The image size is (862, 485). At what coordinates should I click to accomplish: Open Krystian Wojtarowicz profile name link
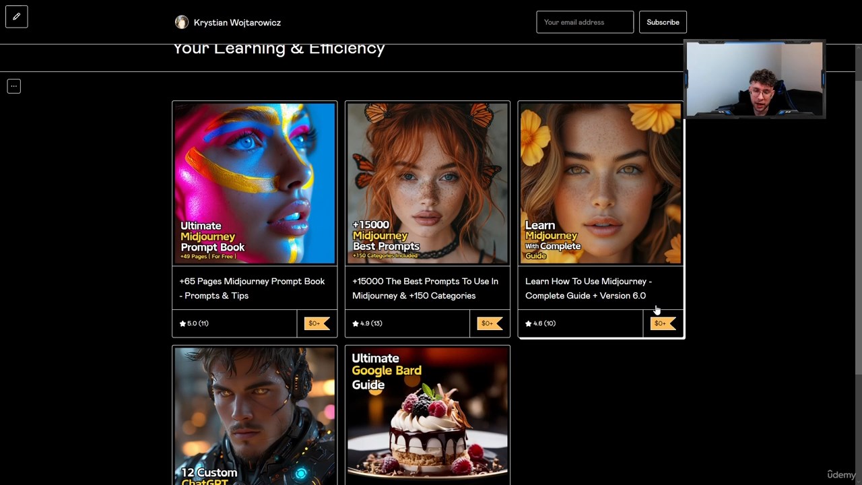237,22
